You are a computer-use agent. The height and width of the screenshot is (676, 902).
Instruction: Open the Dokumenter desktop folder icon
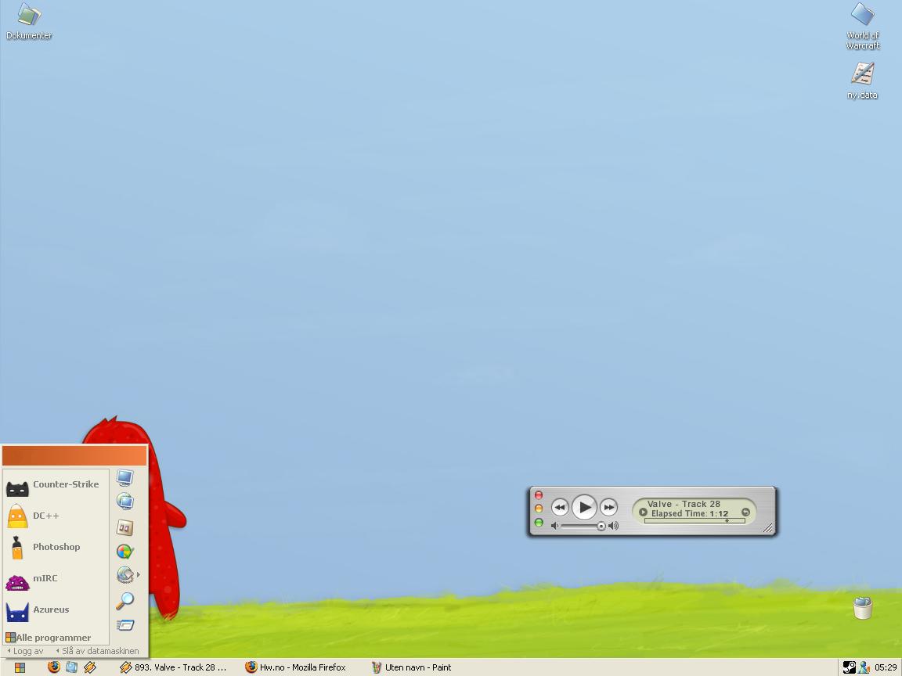click(29, 22)
